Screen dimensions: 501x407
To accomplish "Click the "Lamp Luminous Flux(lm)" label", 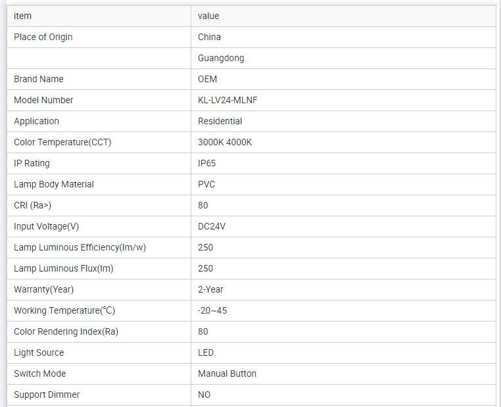I will [68, 268].
